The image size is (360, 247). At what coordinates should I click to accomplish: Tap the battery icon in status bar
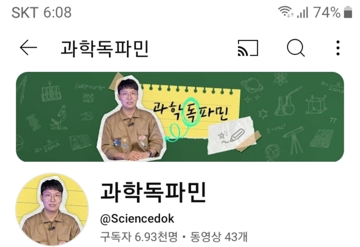tap(348, 12)
